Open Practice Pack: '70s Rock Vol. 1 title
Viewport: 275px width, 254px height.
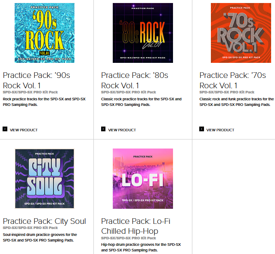(233, 81)
